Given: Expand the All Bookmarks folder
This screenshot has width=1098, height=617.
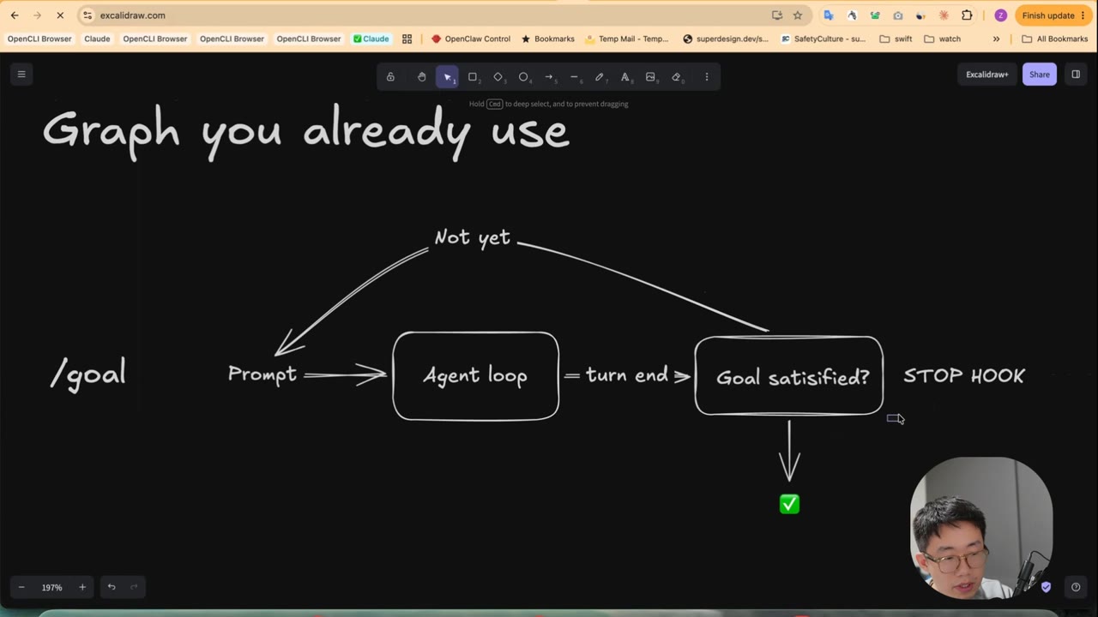Looking at the screenshot, I should 1054,39.
